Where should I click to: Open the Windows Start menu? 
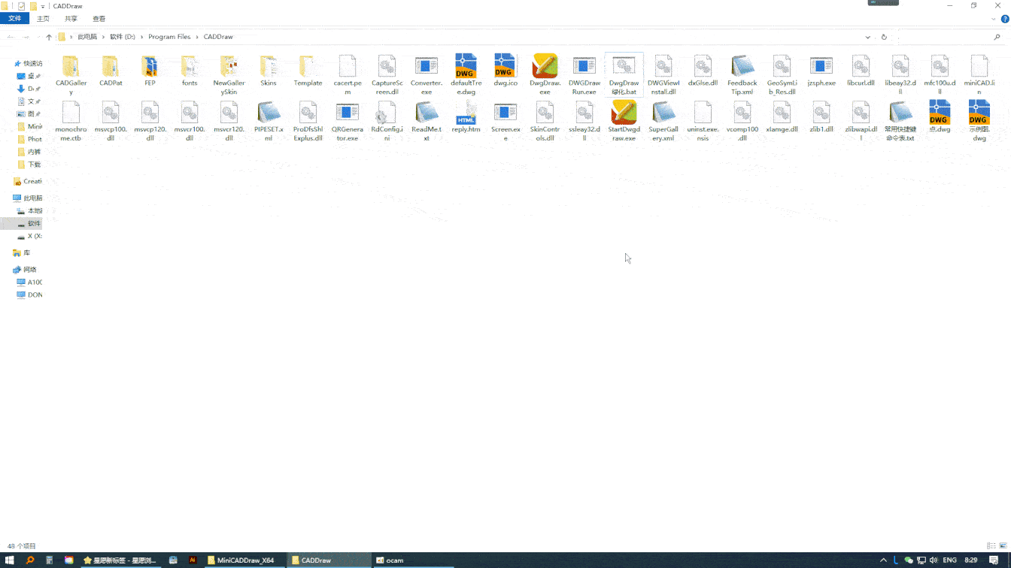[x=10, y=560]
